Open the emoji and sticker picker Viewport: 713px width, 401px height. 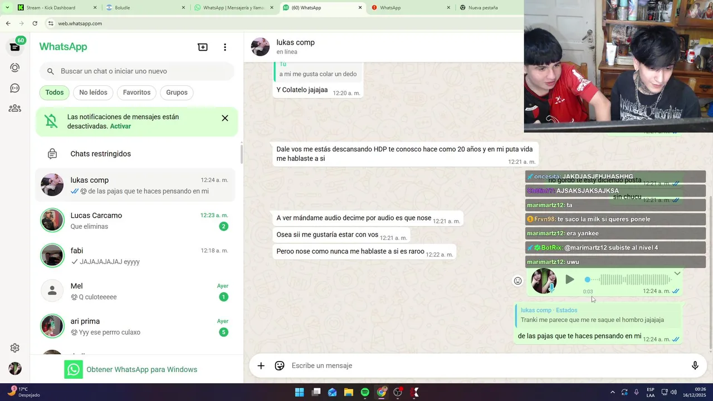[x=280, y=366]
